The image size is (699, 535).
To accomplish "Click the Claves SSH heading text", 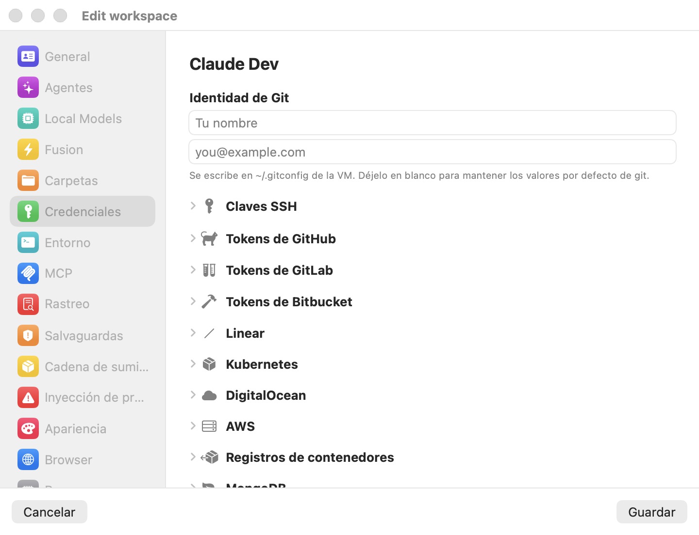I will coord(261,206).
